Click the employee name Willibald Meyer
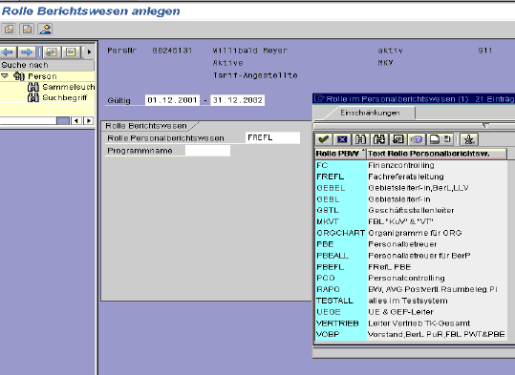 [x=250, y=51]
